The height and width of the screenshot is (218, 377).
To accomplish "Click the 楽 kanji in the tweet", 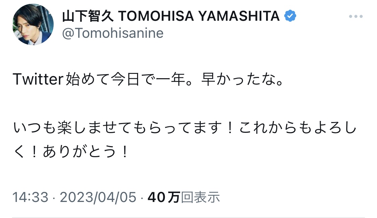I will [64, 127].
